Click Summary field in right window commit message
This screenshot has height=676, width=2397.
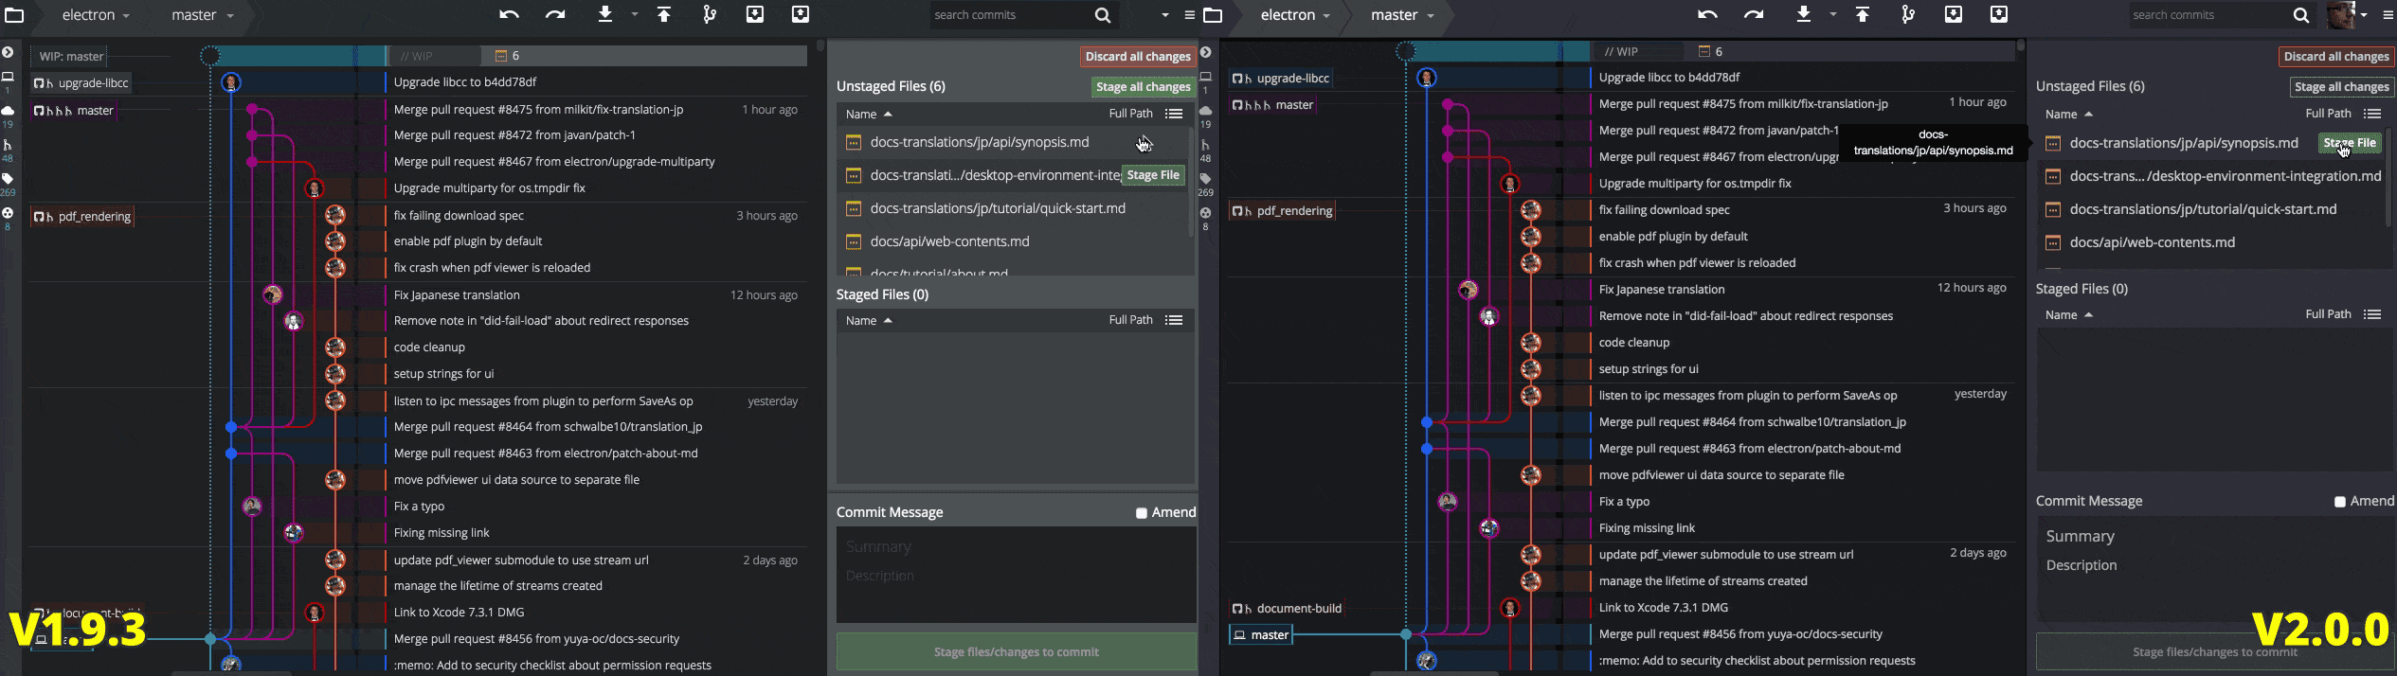(2213, 537)
